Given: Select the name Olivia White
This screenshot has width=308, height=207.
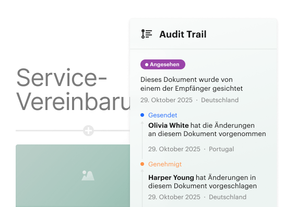Looking at the screenshot, I should (168, 125).
